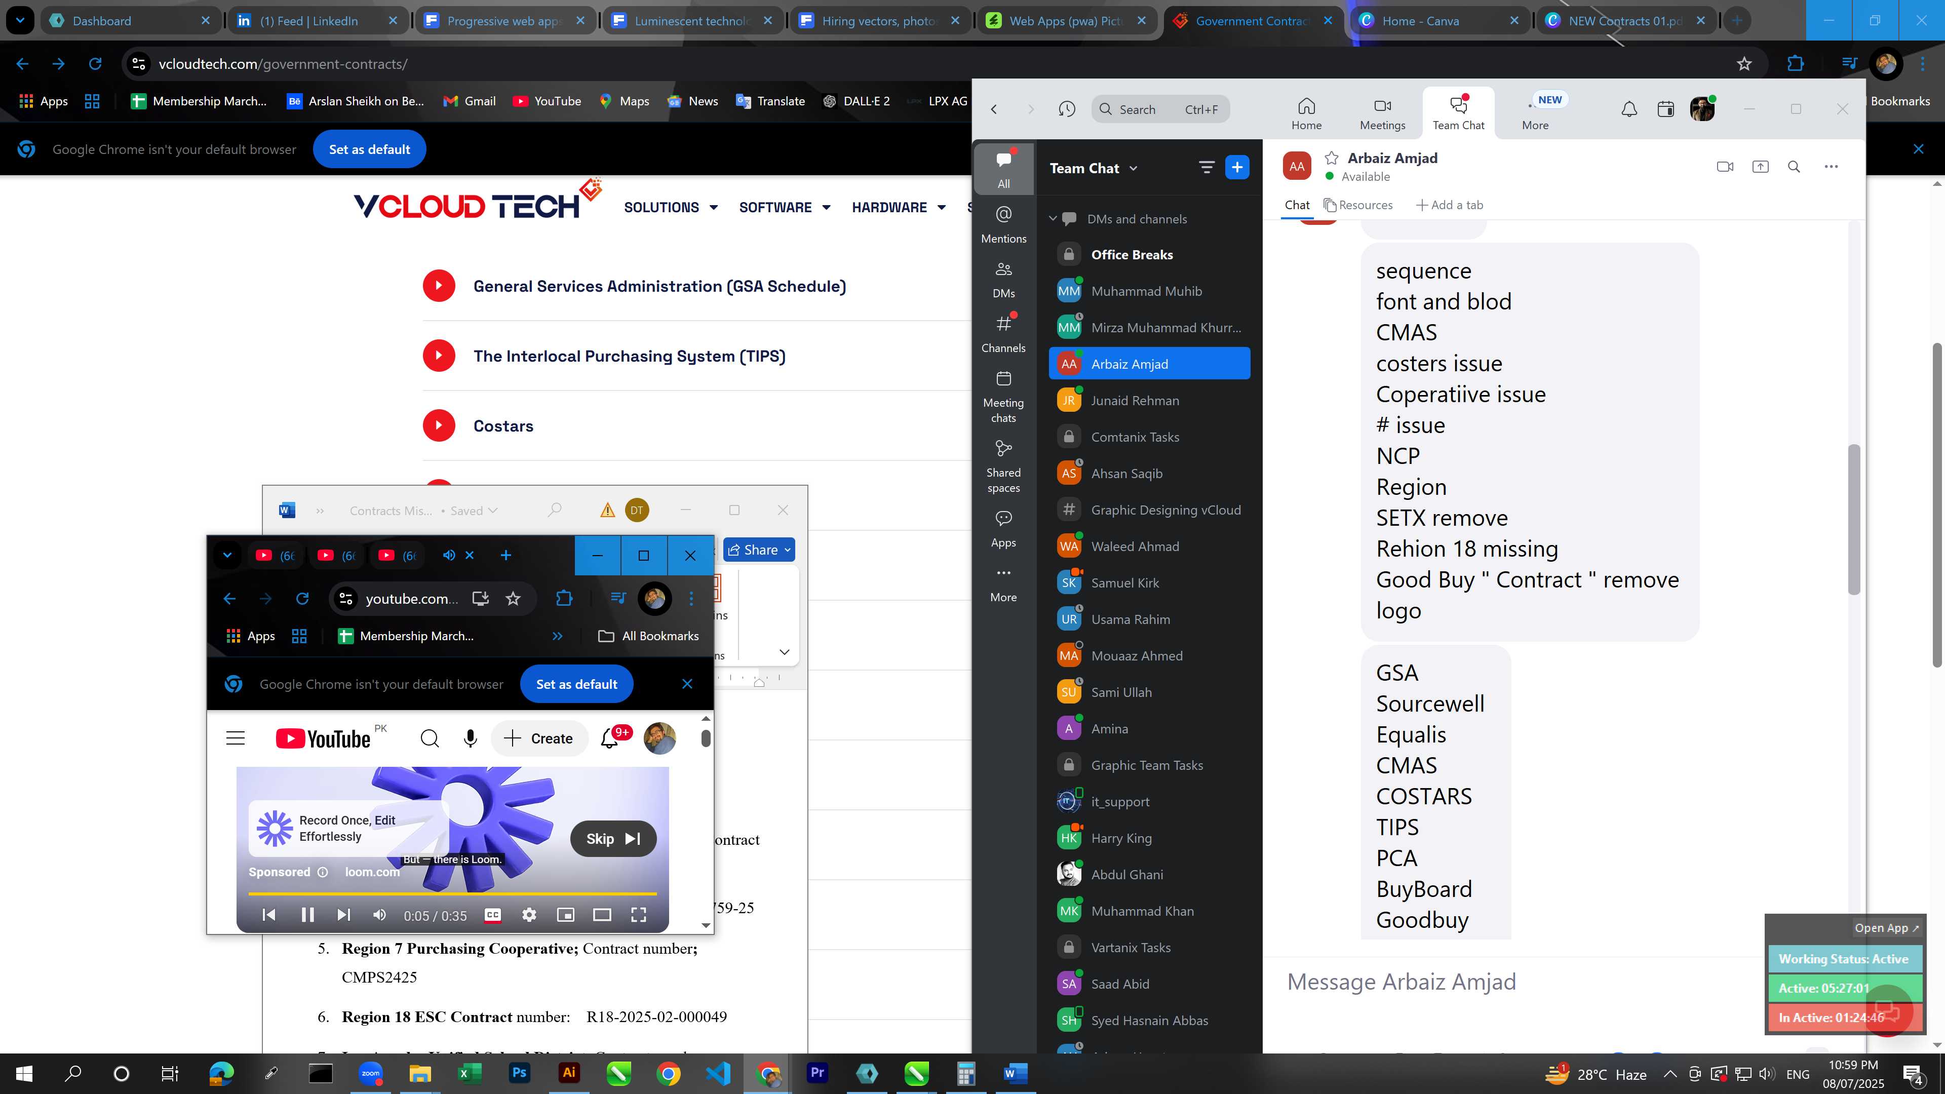The image size is (1945, 1094).
Task: Open Zoom history clock icon
Action: [1066, 109]
